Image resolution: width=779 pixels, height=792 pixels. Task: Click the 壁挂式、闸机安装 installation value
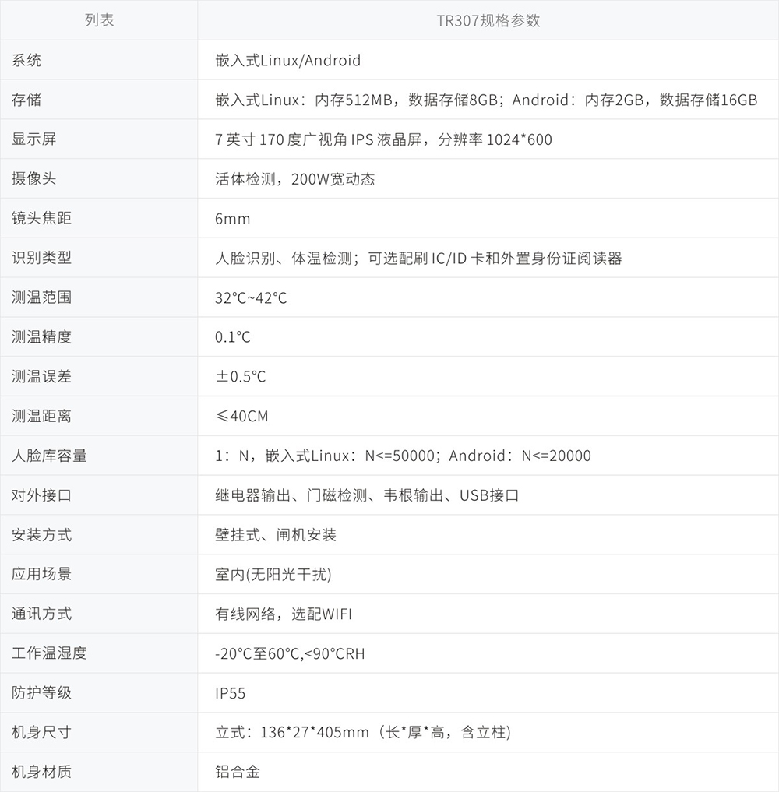[x=276, y=535]
